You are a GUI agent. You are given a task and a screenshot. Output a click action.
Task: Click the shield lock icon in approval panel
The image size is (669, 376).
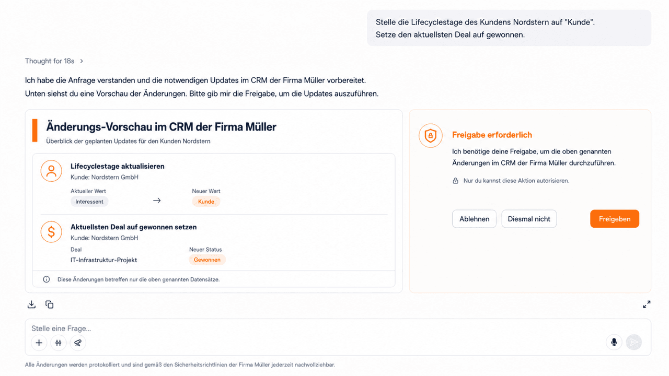431,136
